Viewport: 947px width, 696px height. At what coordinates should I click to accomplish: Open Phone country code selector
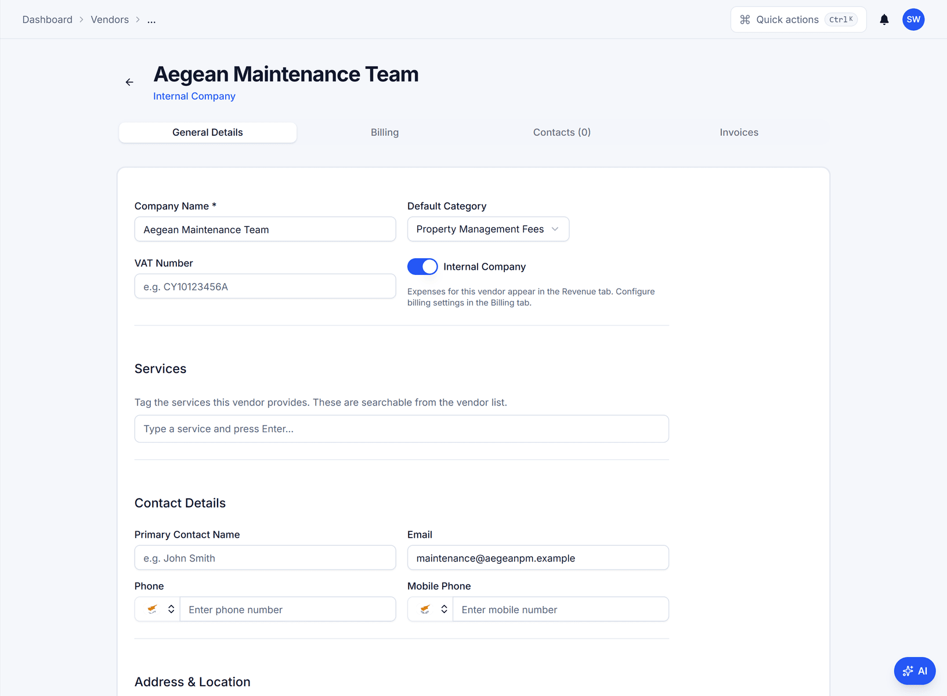click(158, 609)
